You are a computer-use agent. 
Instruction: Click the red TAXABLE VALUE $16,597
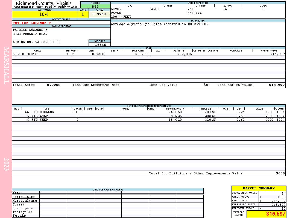[276, 214]
